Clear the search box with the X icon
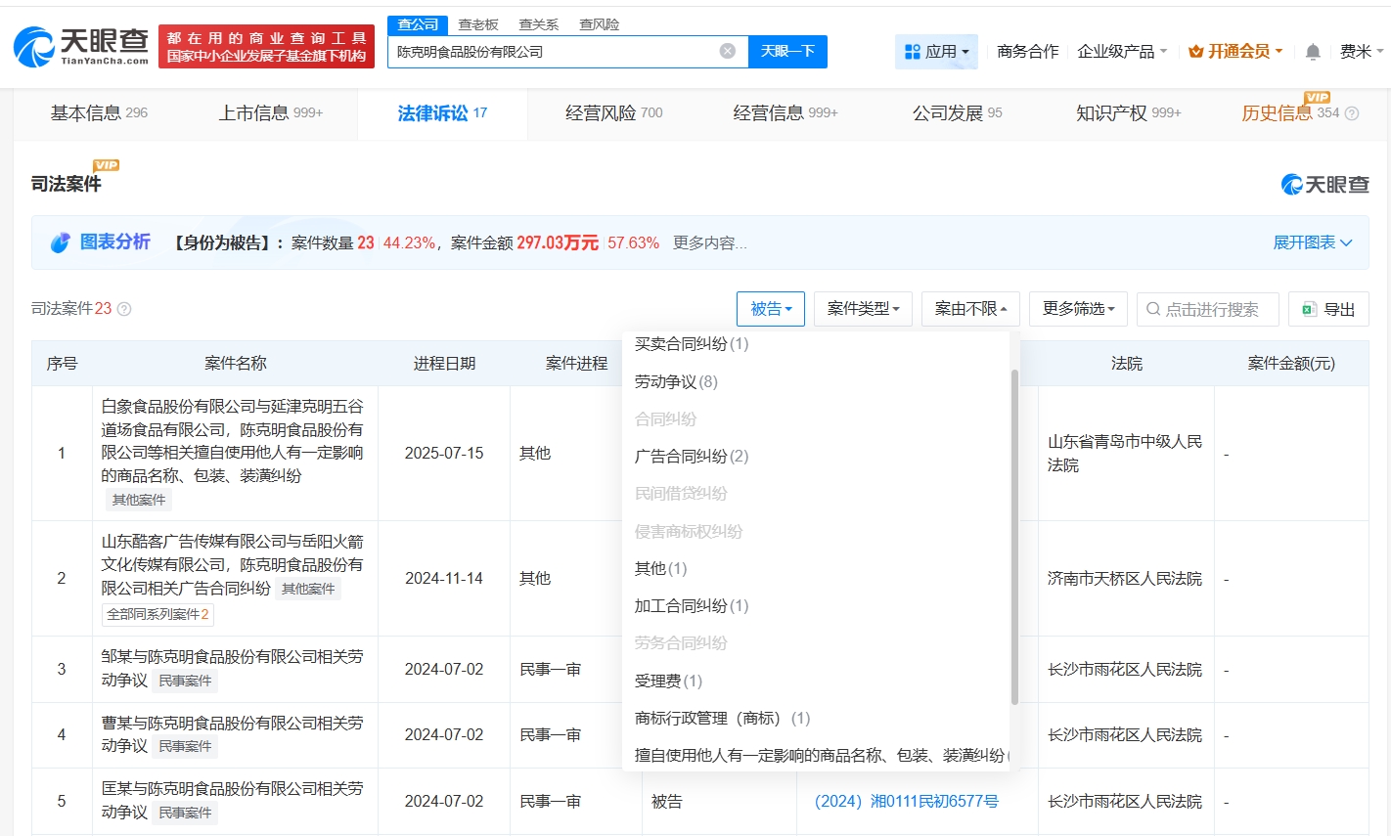 [x=728, y=51]
